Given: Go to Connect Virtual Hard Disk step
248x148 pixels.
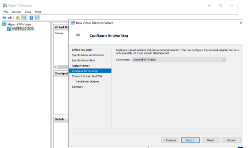Looking at the screenshot, I should click(x=87, y=76).
